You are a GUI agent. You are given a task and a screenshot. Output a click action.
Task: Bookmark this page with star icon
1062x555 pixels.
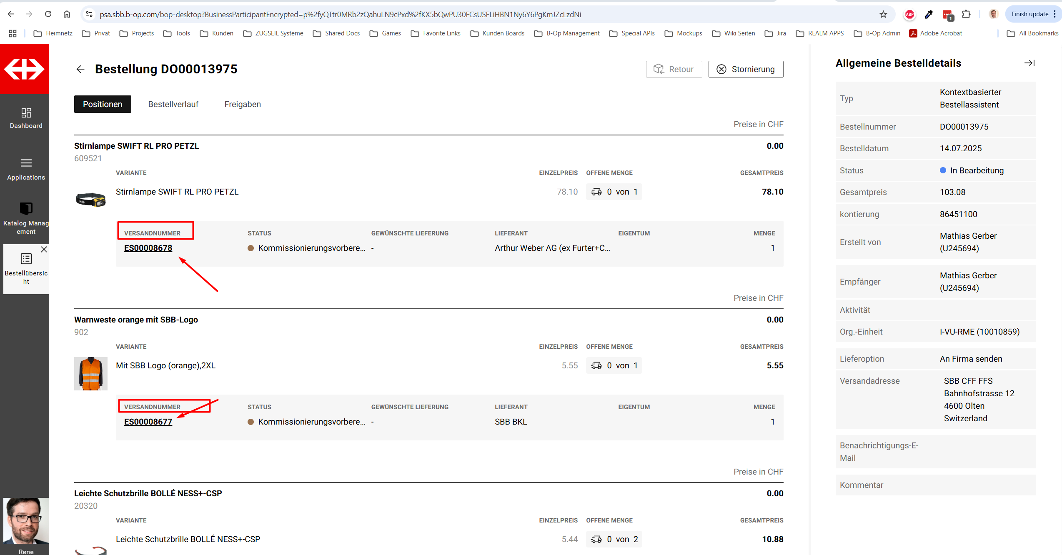tap(883, 15)
